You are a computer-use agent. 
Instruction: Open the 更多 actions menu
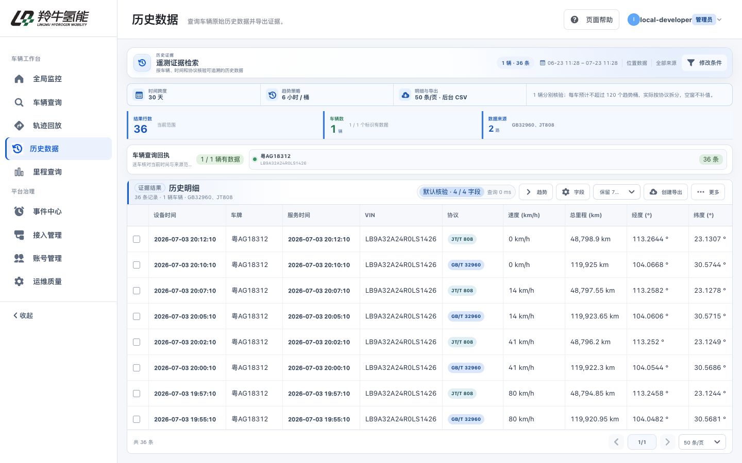(708, 192)
